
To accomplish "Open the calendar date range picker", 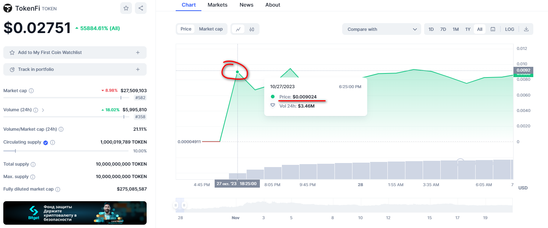I will click(493, 29).
